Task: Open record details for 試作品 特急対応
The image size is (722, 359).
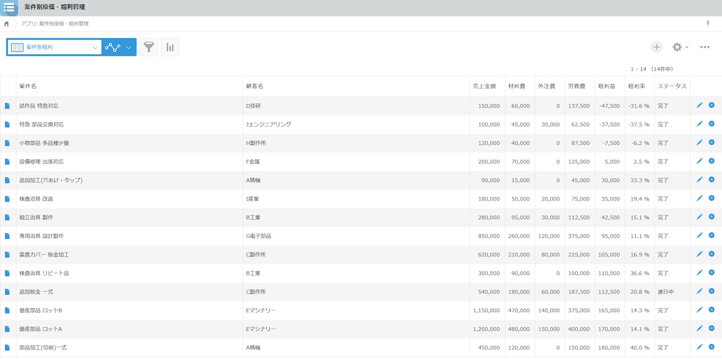Action: (8, 106)
